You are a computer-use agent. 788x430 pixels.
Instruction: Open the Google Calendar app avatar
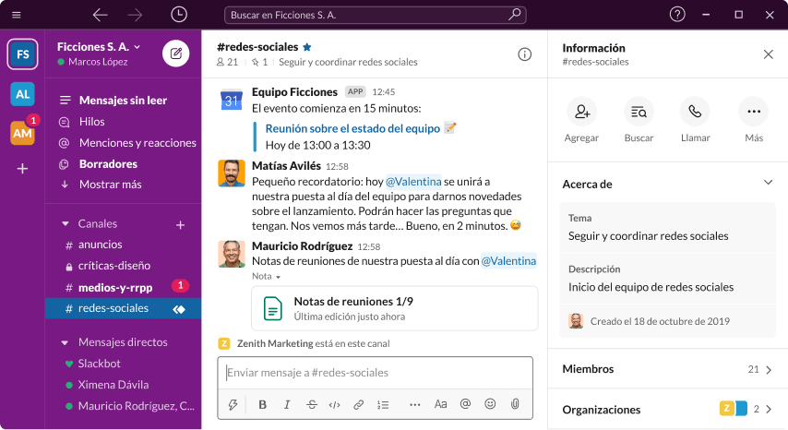(x=232, y=100)
